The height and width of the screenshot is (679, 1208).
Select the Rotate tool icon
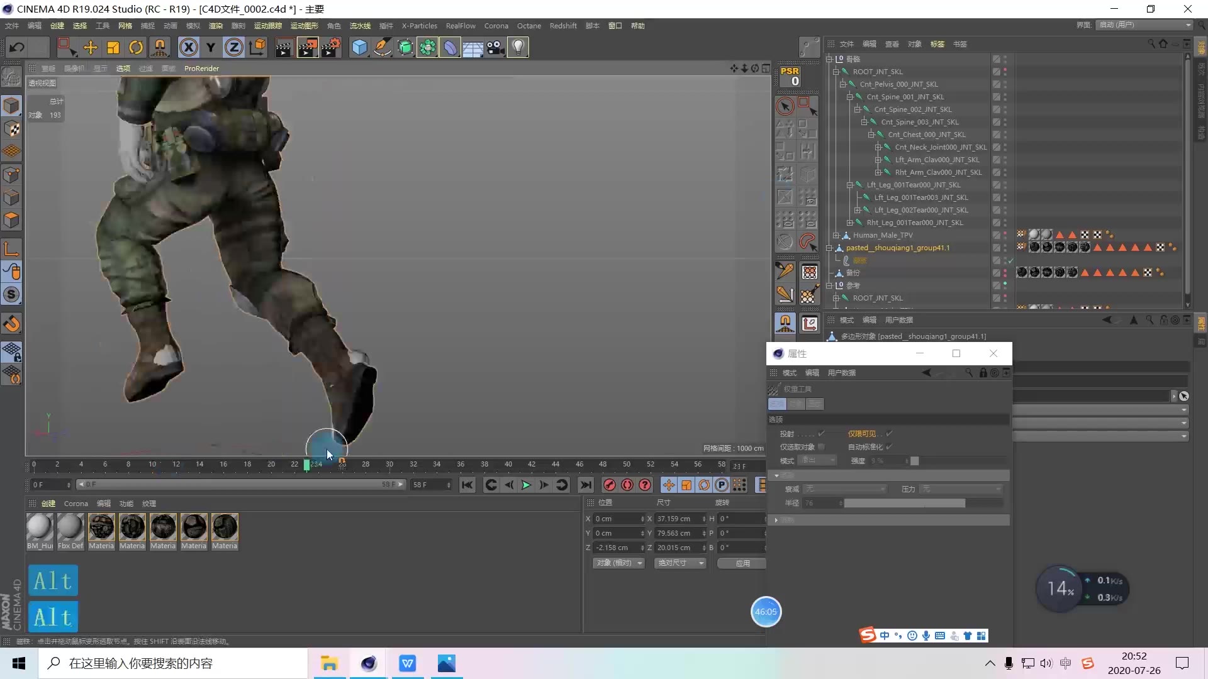click(x=136, y=47)
